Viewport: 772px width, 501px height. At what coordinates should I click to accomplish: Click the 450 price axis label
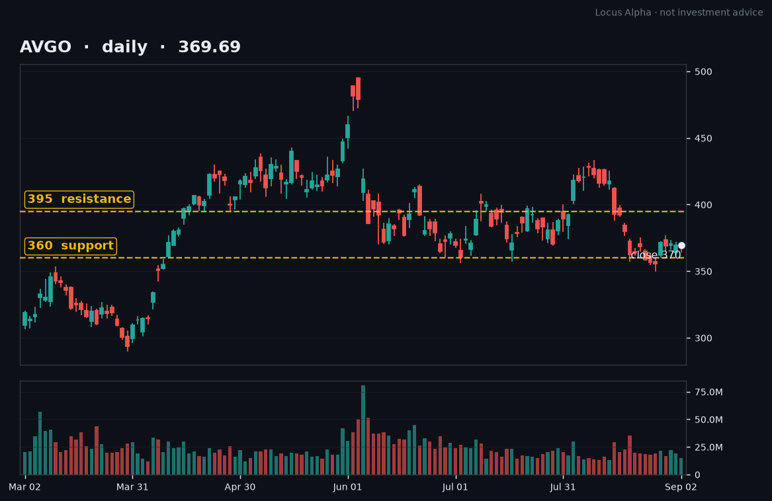(x=703, y=138)
